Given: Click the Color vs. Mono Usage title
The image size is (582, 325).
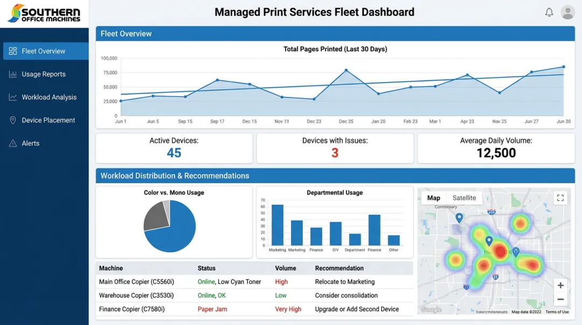Looking at the screenshot, I should tap(174, 192).
